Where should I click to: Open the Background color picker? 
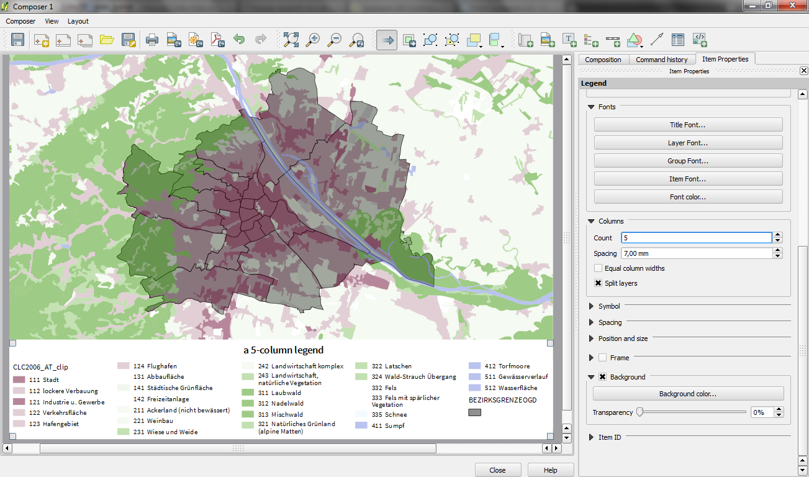687,393
